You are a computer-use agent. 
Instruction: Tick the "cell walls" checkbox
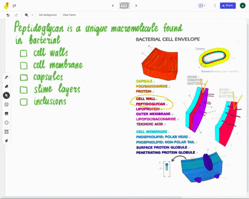23,53
